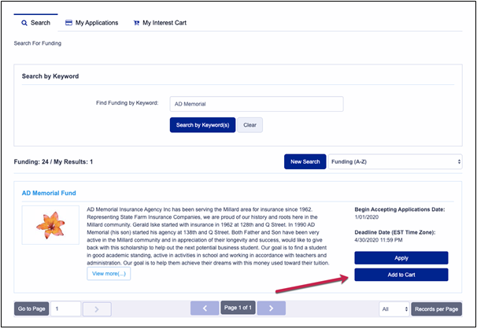Clear the keyword search
The width and height of the screenshot is (477, 329).
coord(250,125)
